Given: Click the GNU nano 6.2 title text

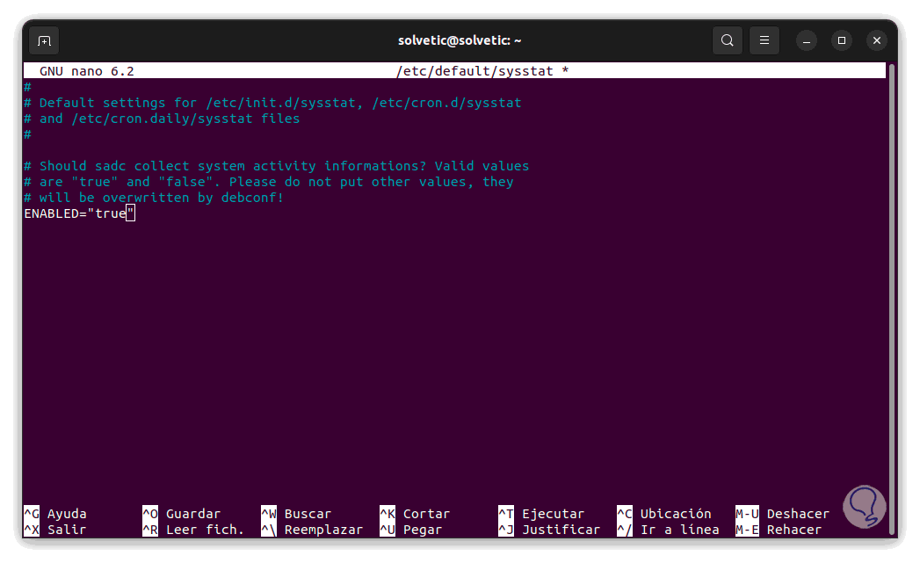Looking at the screenshot, I should (86, 71).
